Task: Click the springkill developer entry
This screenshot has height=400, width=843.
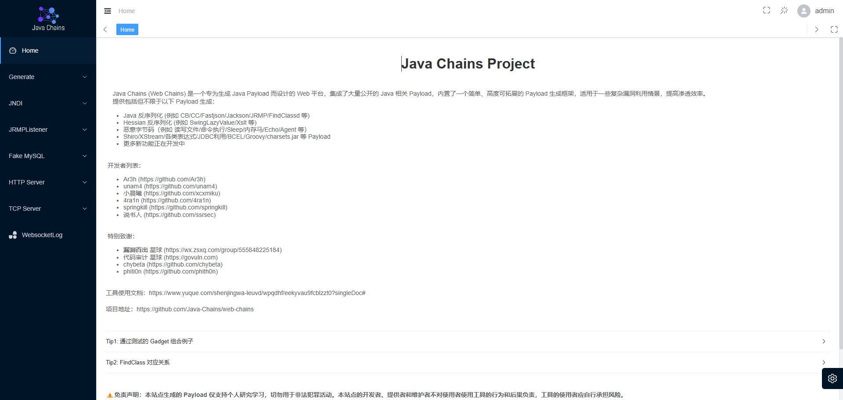Action: pos(175,207)
